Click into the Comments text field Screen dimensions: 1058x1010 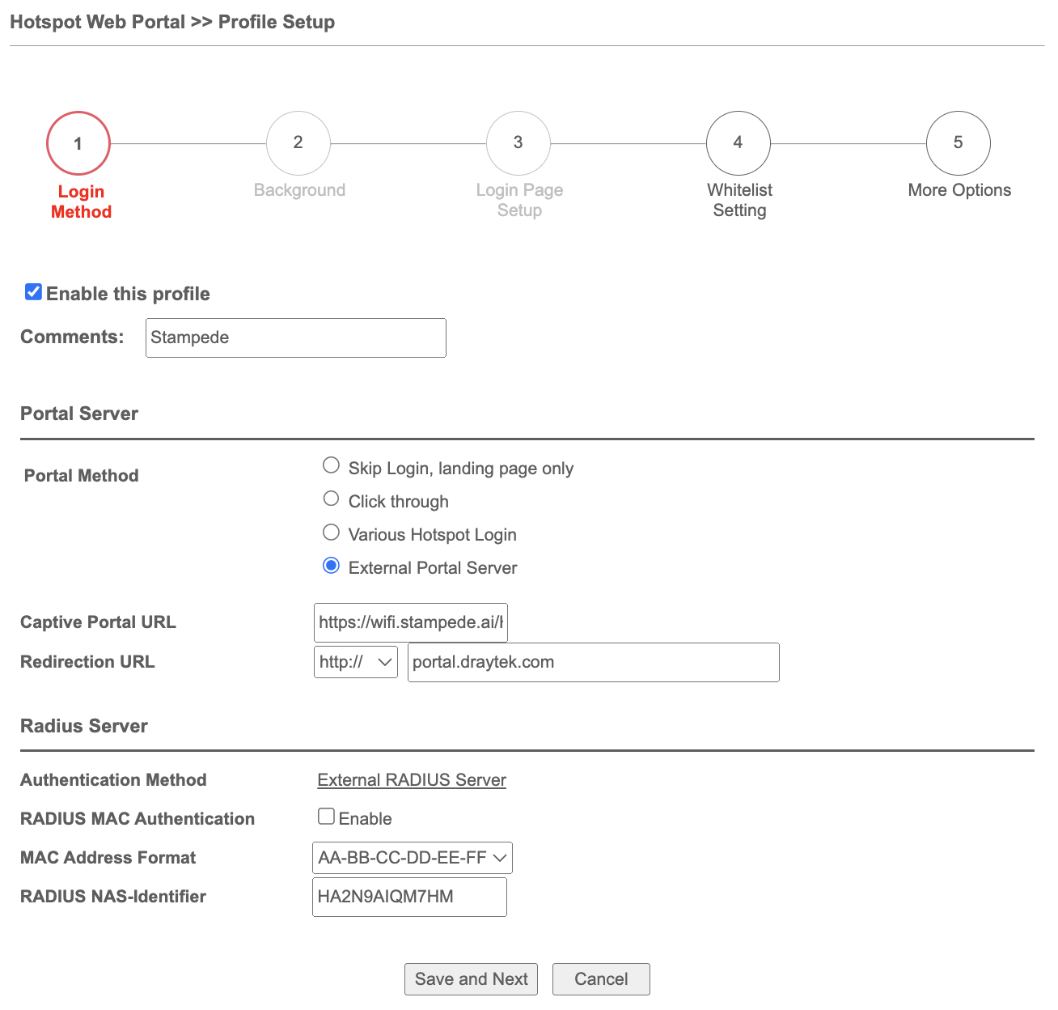(295, 337)
